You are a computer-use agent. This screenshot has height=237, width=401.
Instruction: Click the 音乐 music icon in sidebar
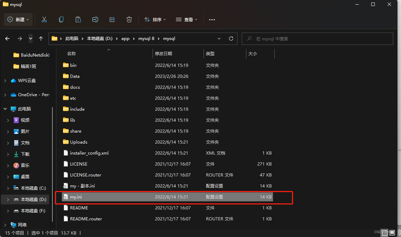[16, 166]
